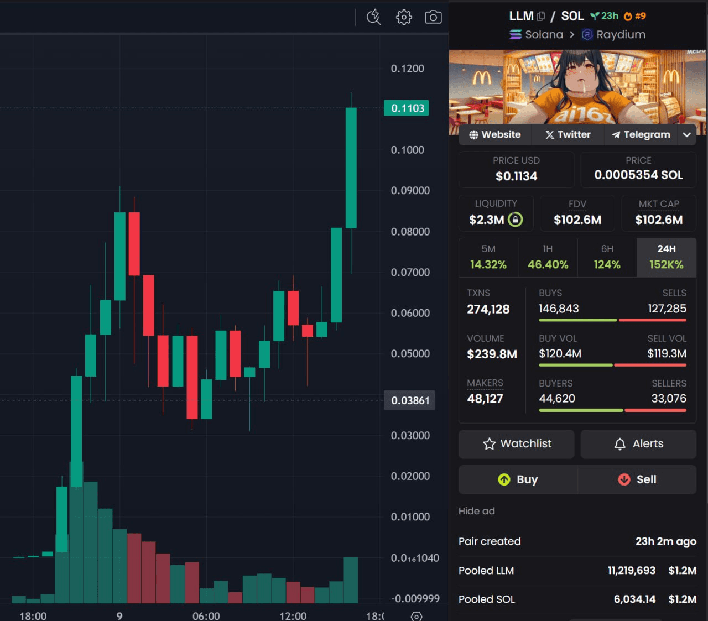708x621 pixels.
Task: Click the PRICE USD $0.1134 box
Action: point(516,169)
